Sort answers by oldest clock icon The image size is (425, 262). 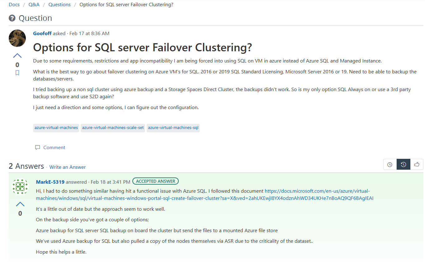tap(390, 164)
